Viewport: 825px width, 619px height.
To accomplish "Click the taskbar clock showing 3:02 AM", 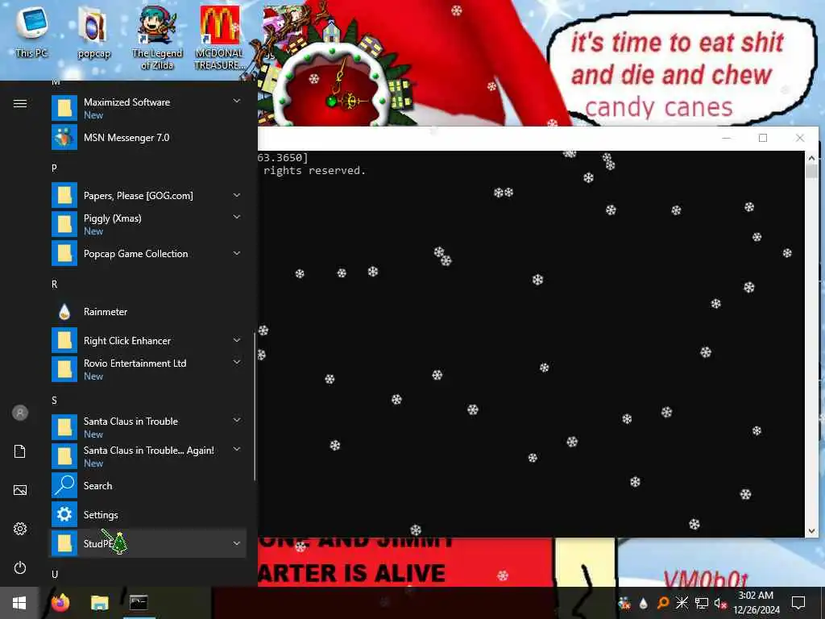I will click(x=756, y=603).
